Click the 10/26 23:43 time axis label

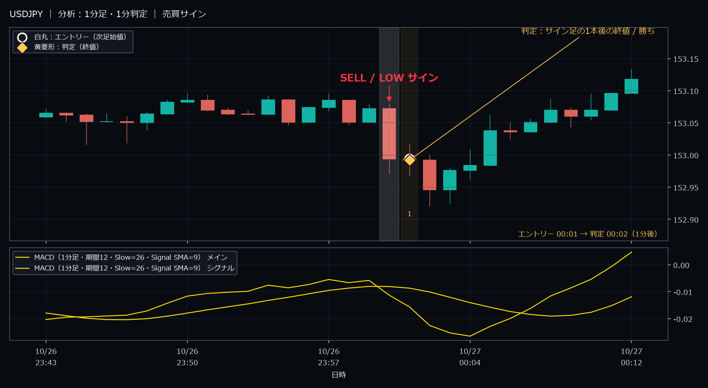click(x=46, y=357)
